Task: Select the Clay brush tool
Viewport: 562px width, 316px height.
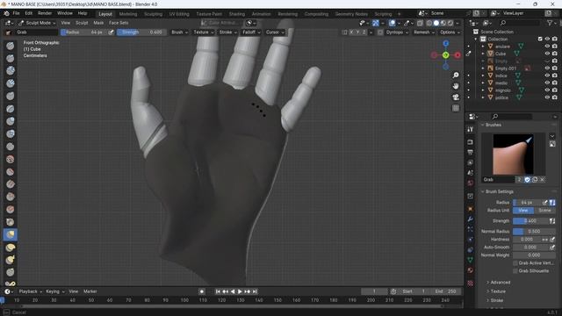Action: (11, 70)
